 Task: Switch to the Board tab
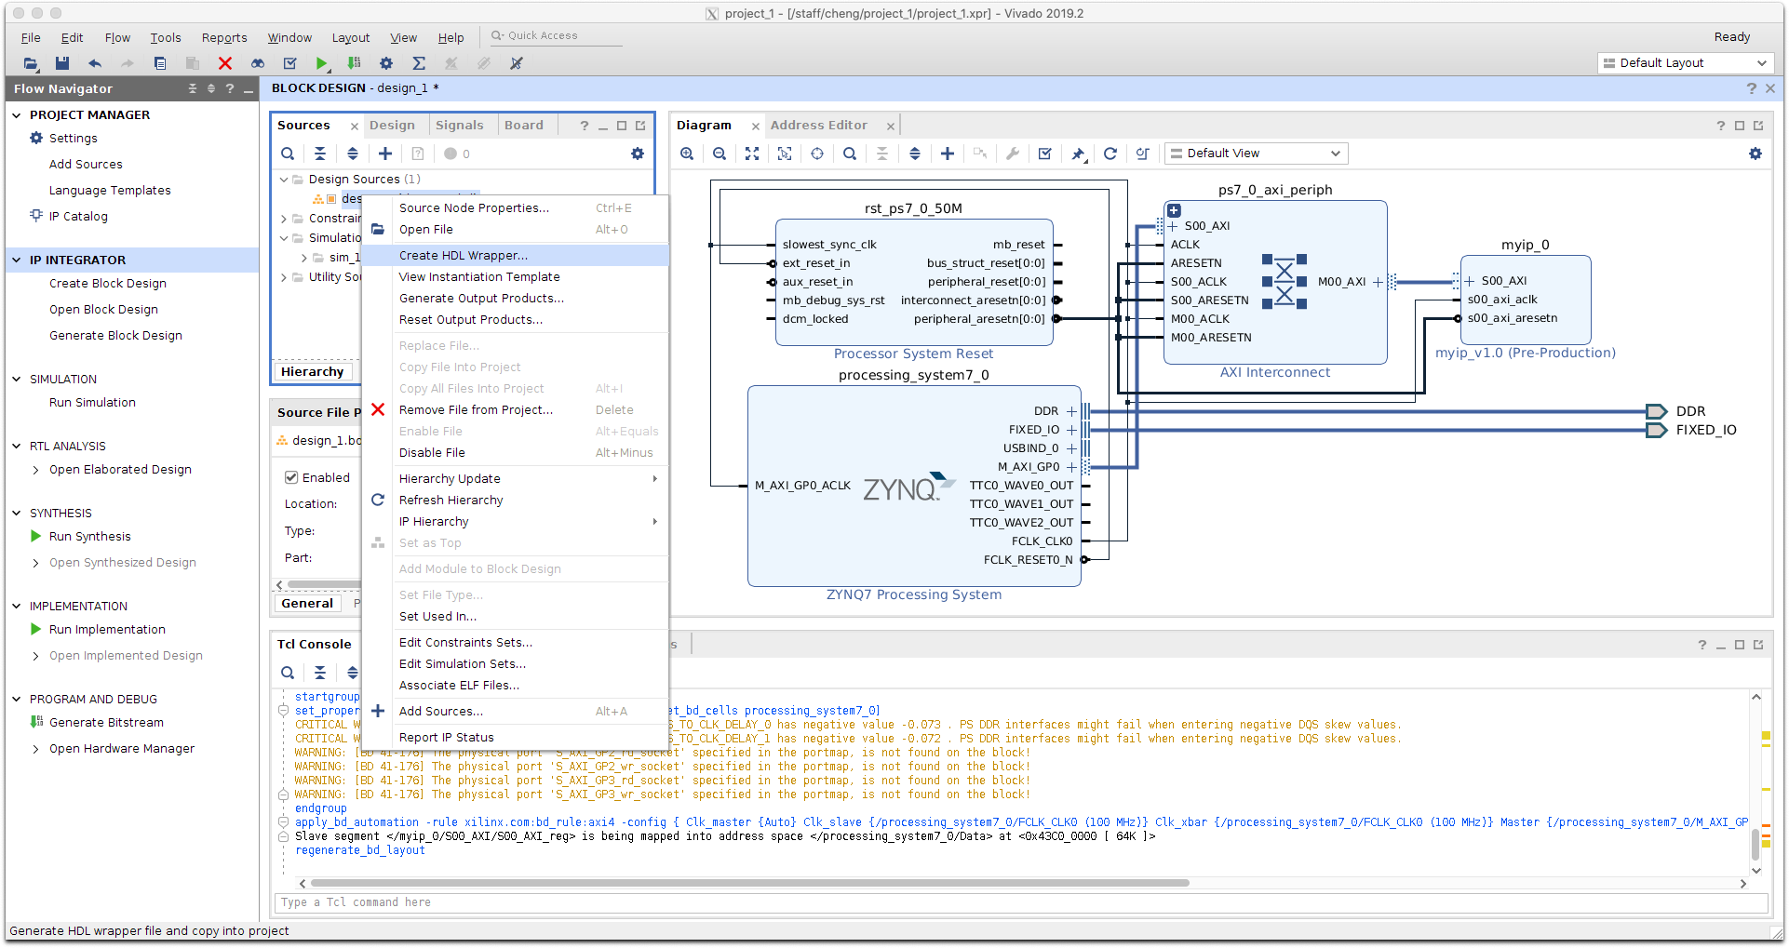click(524, 126)
